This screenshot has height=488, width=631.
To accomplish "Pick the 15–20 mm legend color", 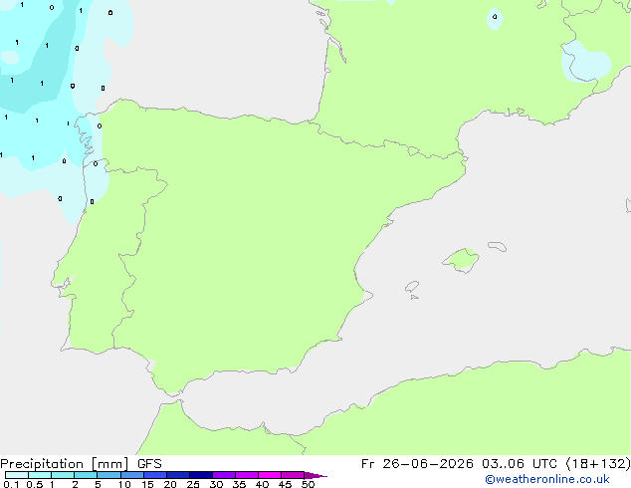I will [155, 475].
